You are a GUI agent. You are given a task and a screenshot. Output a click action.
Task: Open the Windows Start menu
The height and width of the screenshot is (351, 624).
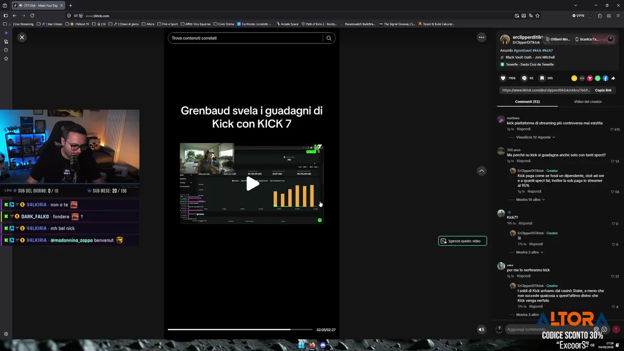tap(301, 346)
